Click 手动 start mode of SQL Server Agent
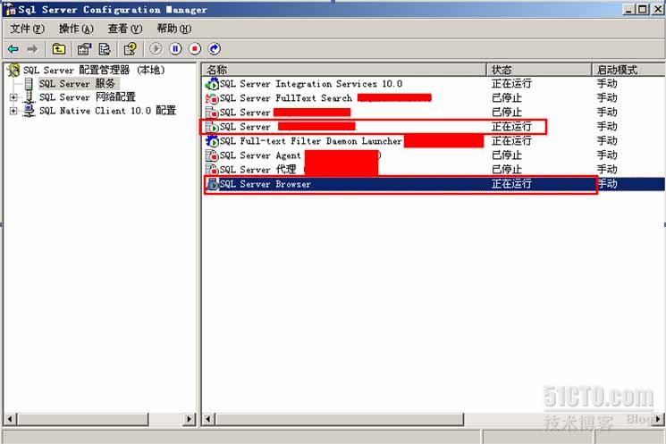 click(607, 155)
